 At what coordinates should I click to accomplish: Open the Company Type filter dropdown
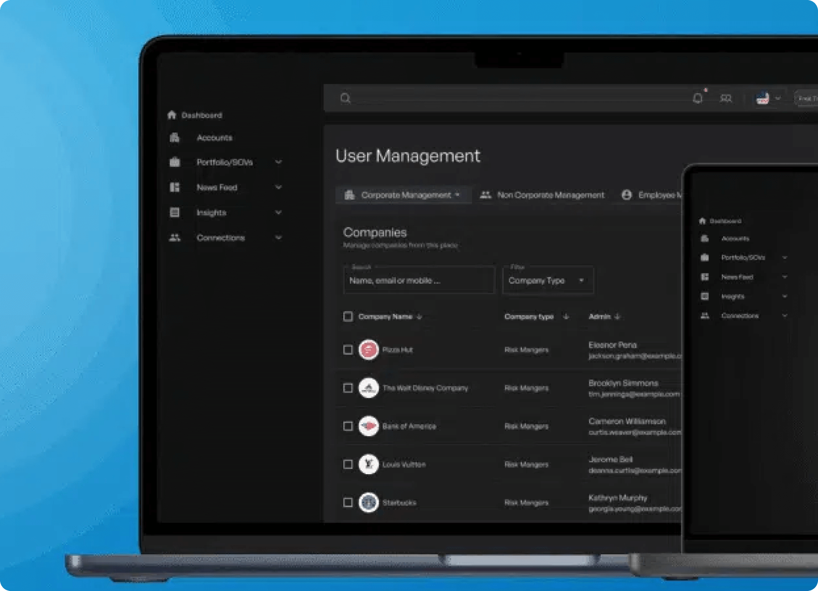[x=548, y=280]
